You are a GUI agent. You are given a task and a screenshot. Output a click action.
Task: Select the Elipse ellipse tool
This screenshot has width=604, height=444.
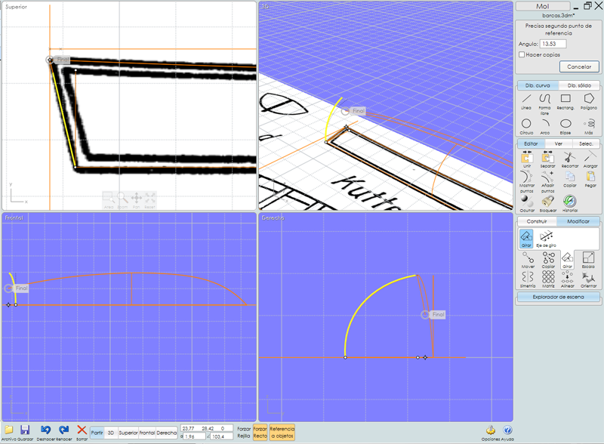coord(565,126)
